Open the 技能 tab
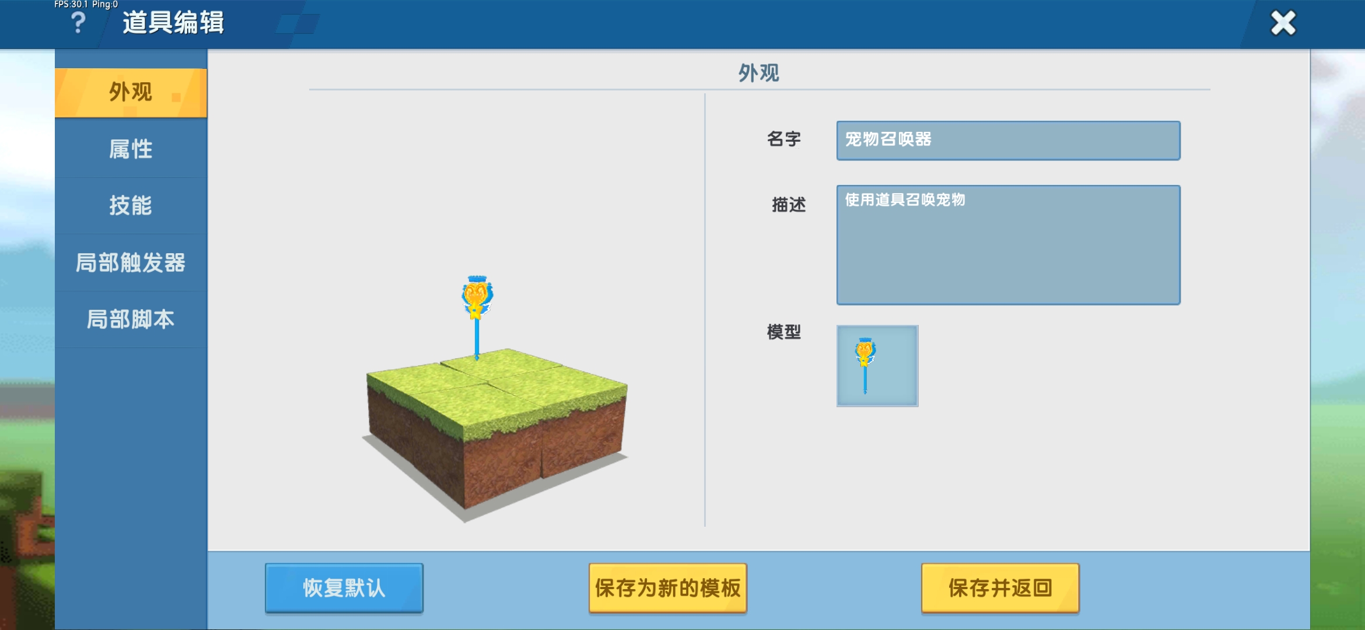This screenshot has width=1365, height=630. [x=131, y=205]
